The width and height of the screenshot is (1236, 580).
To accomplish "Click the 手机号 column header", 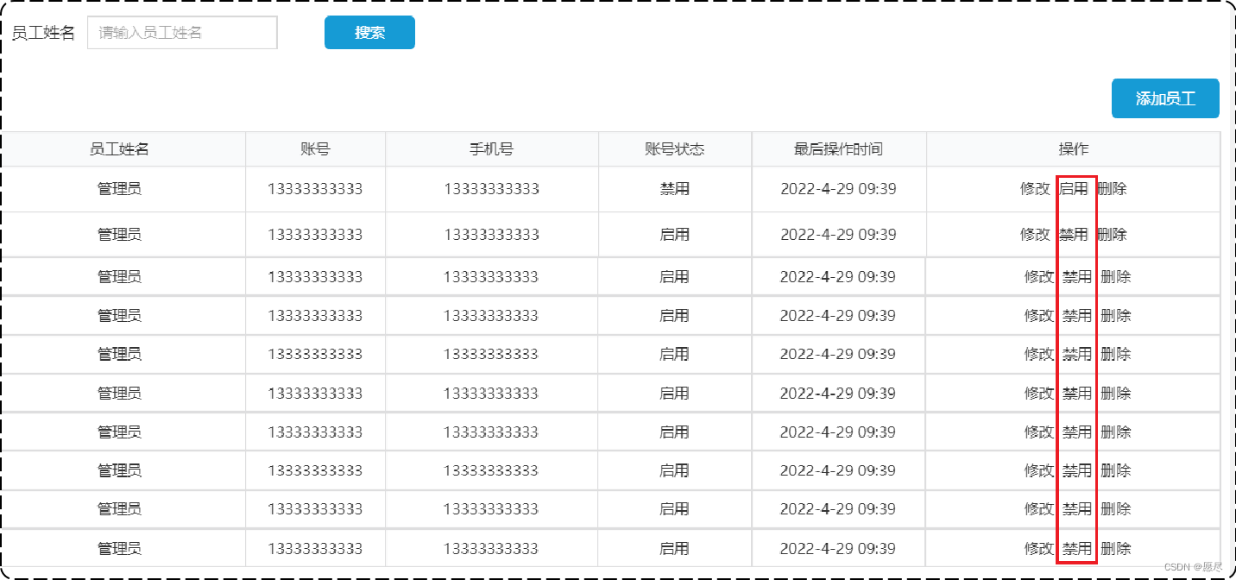I will pyautogui.click(x=491, y=149).
